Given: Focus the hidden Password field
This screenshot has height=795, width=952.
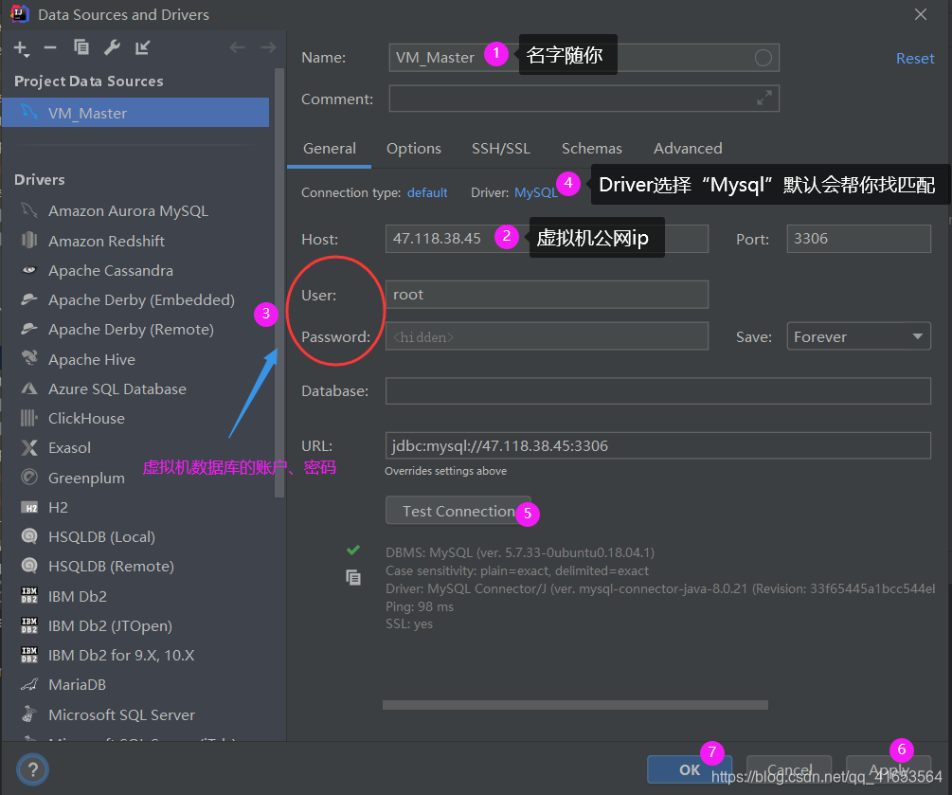Looking at the screenshot, I should [547, 336].
